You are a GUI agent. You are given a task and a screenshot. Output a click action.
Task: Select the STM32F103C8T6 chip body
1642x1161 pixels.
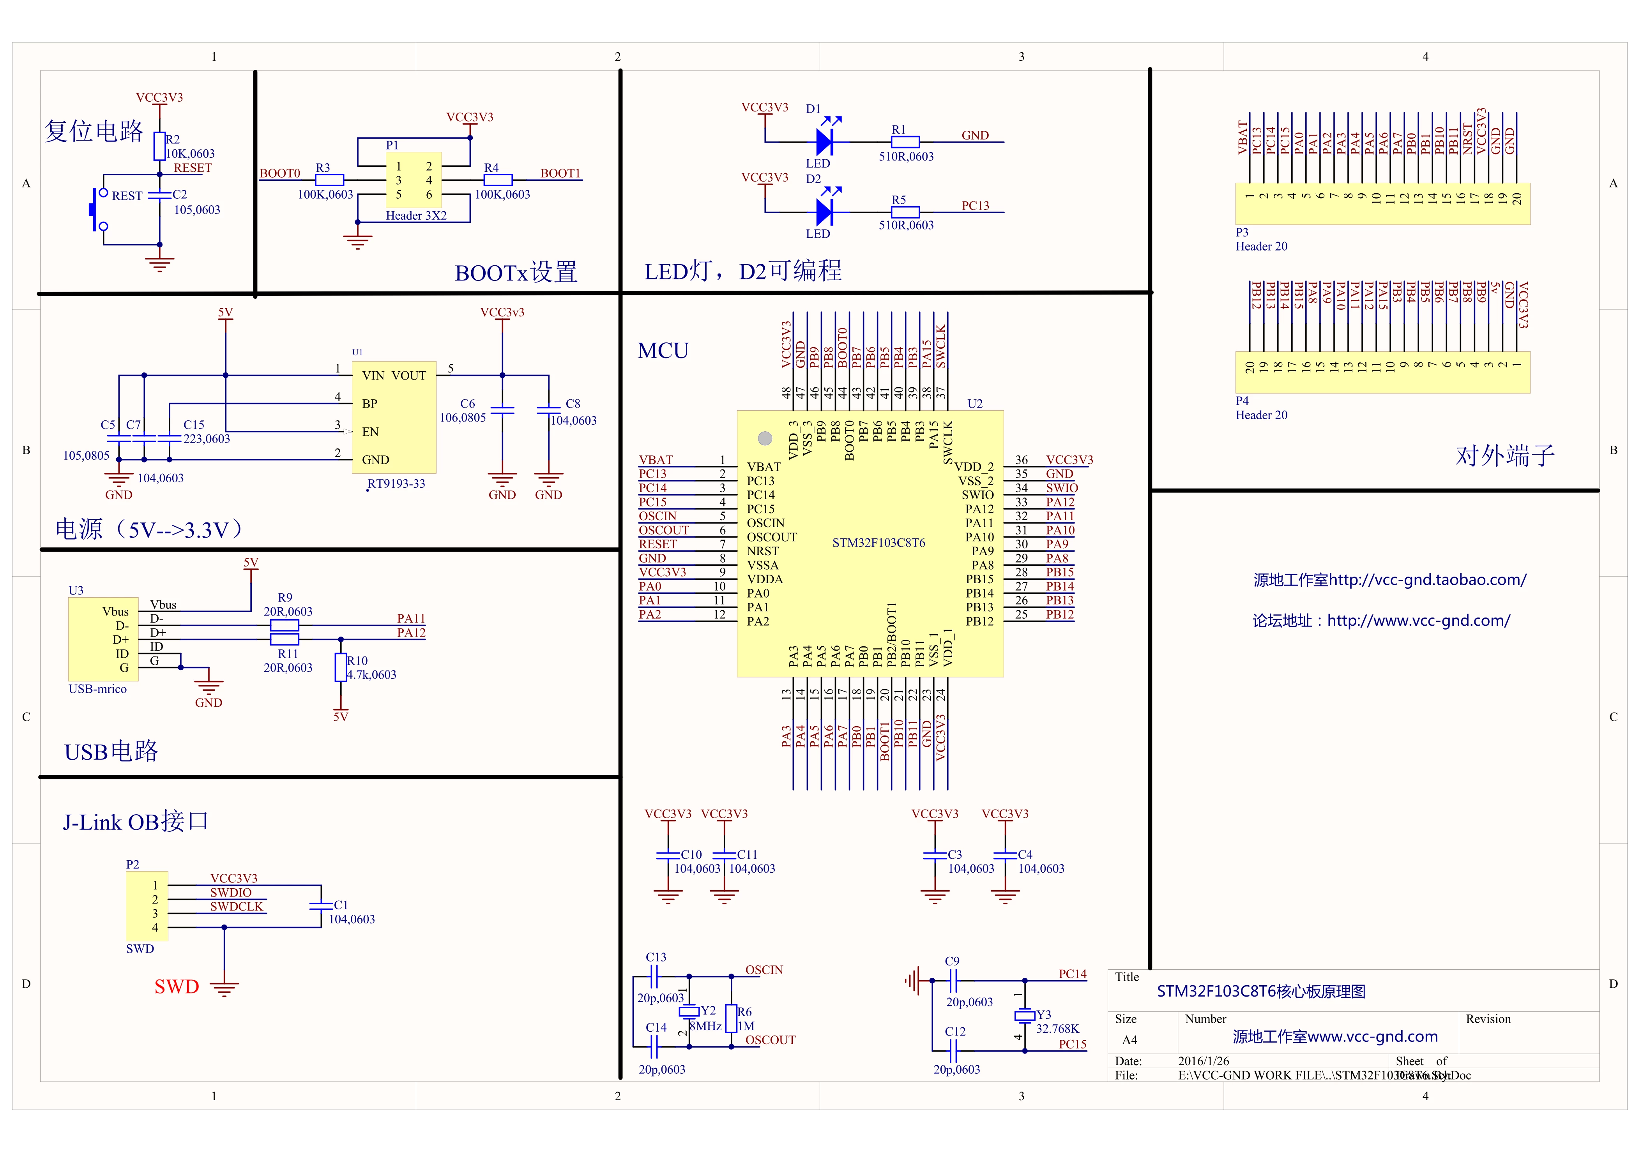point(870,543)
